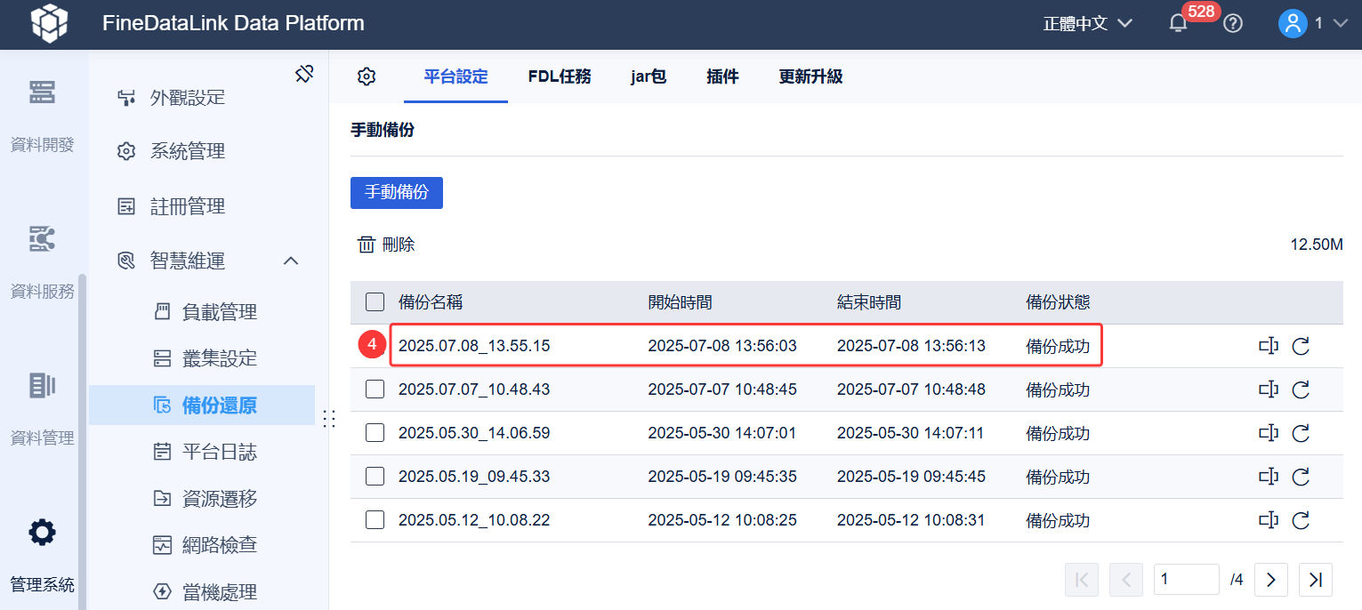Restore the 2025.07.08_13.55.15 backup
Image resolution: width=1362 pixels, height=610 pixels.
pyautogui.click(x=1301, y=346)
